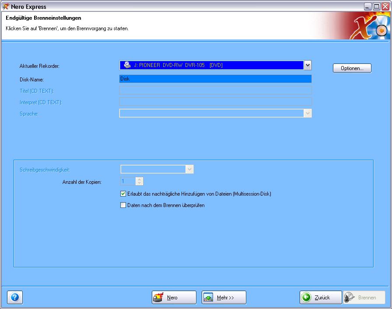Screen dimensions: 392x309
Task: Open the Optionen... dialog
Action: pos(352,68)
